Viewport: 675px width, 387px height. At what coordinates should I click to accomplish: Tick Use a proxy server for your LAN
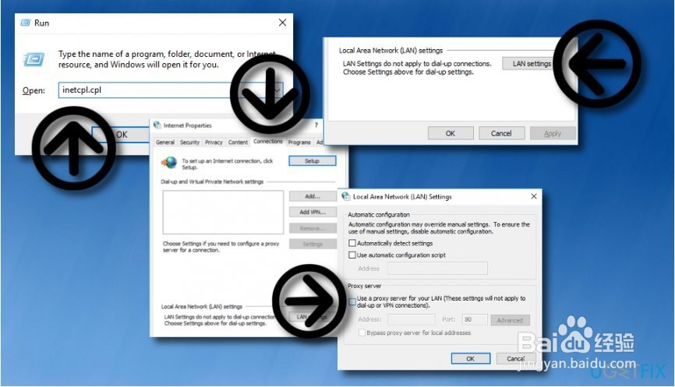pos(352,301)
